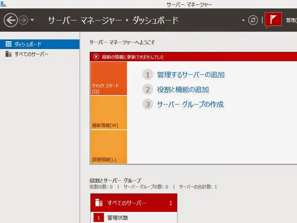Click the refresh icon in the header
Image resolution: width=297 pixels, height=223 pixels.
tap(253, 20)
